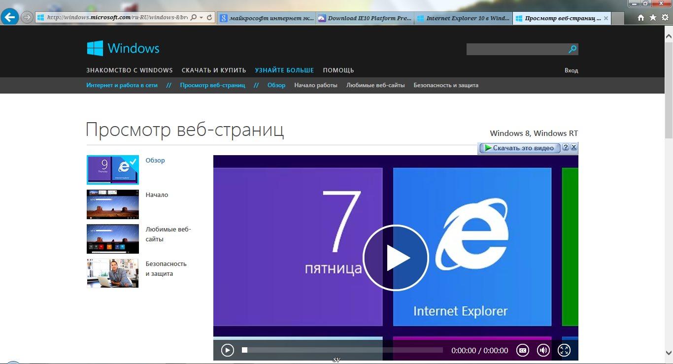Click the page scrollbar down arrow
This screenshot has height=364, width=673.
(669, 352)
